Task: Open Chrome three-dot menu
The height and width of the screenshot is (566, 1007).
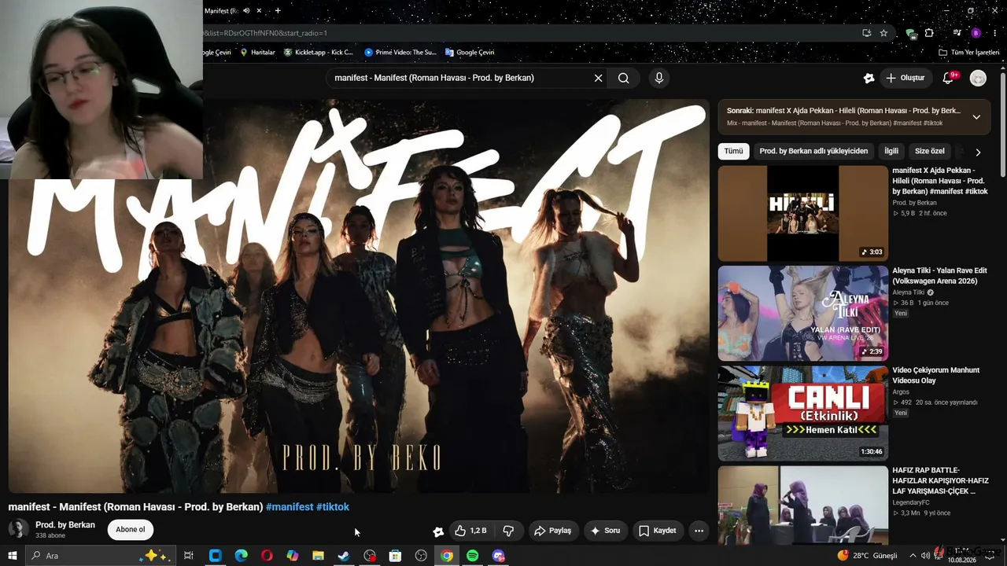Action: pos(995,33)
